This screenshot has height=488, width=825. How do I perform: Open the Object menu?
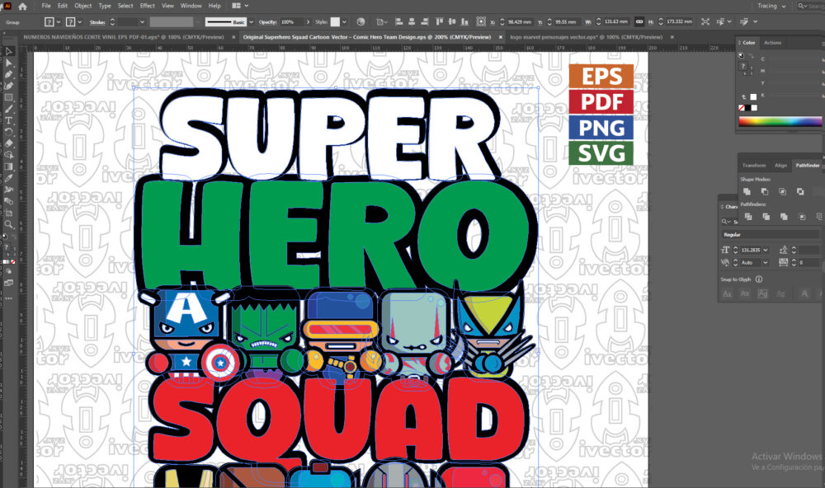83,6
